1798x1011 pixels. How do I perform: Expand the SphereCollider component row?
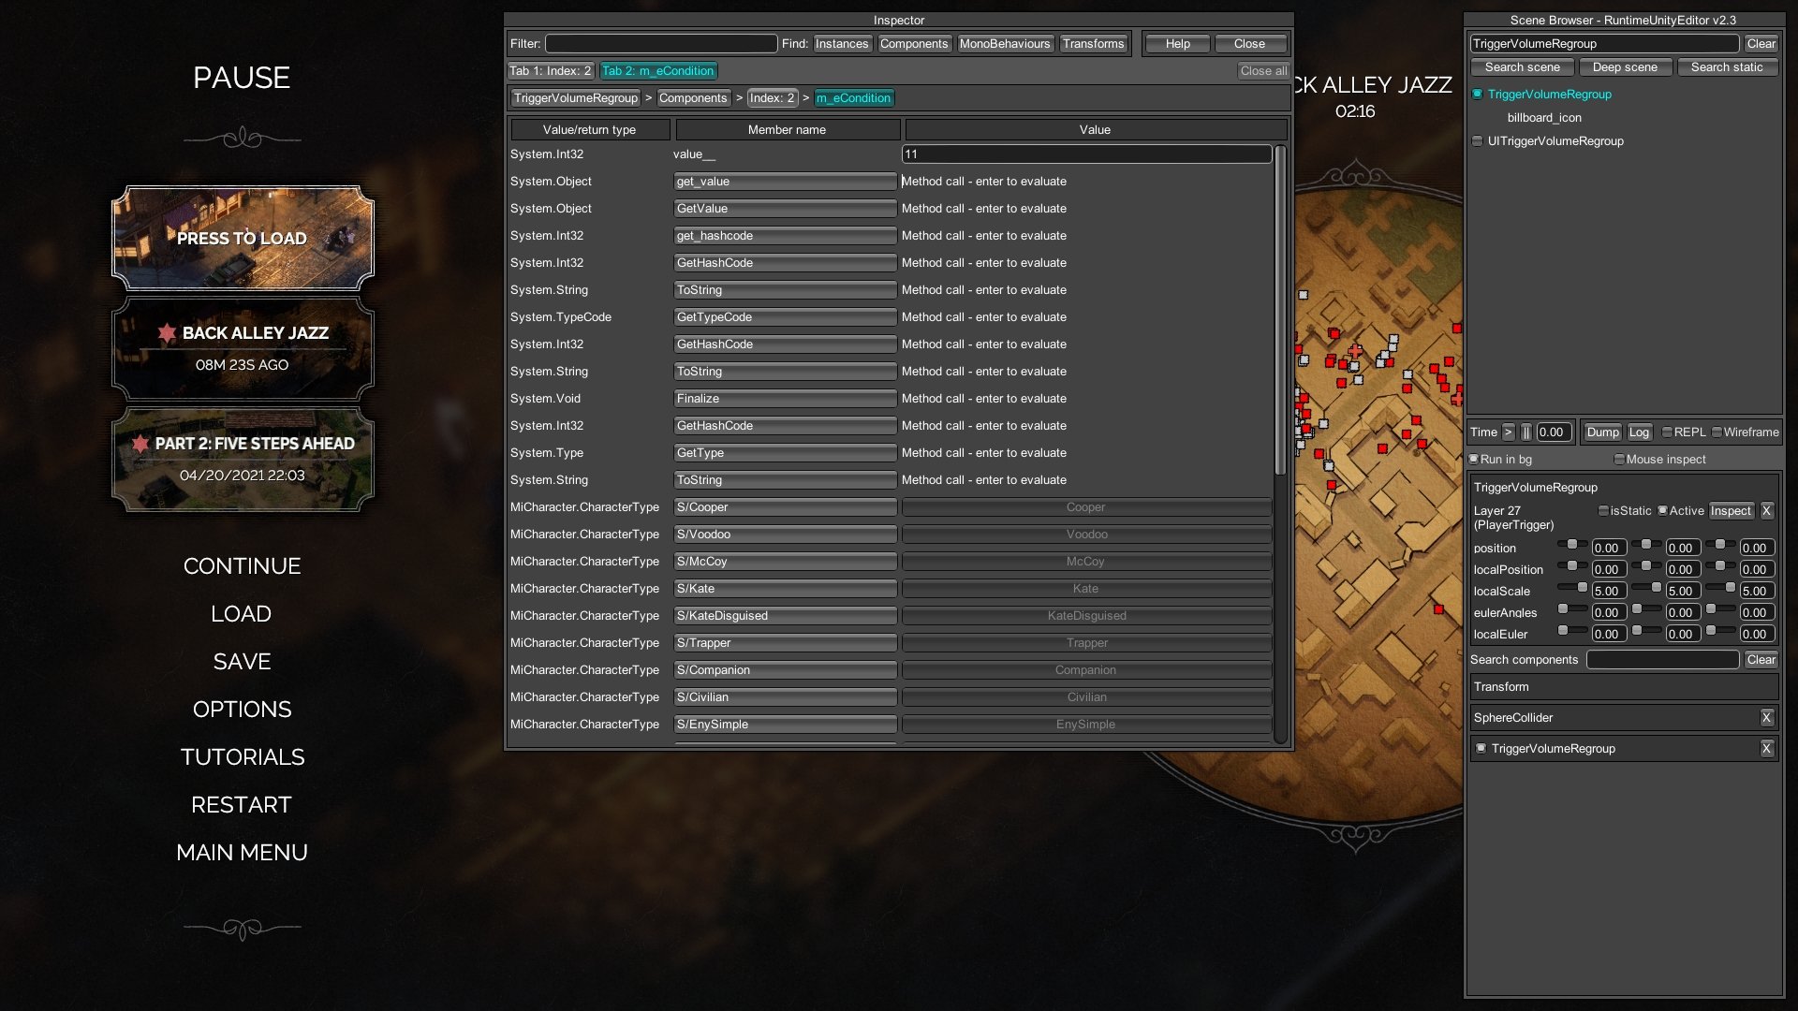tap(1614, 717)
